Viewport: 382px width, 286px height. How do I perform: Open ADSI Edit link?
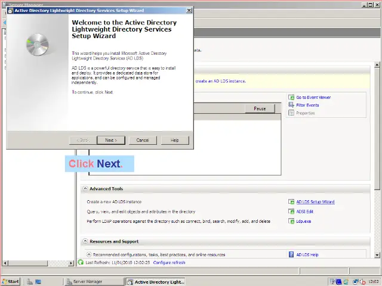tap(304, 212)
